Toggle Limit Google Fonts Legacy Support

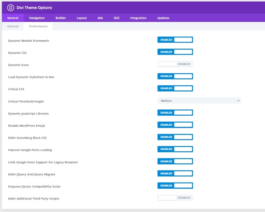coord(175,161)
